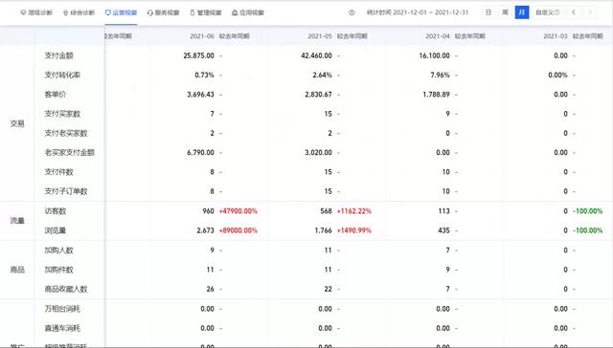Click the 16,100.00 支付金额 value
The width and height of the screenshot is (613, 348).
tap(434, 55)
